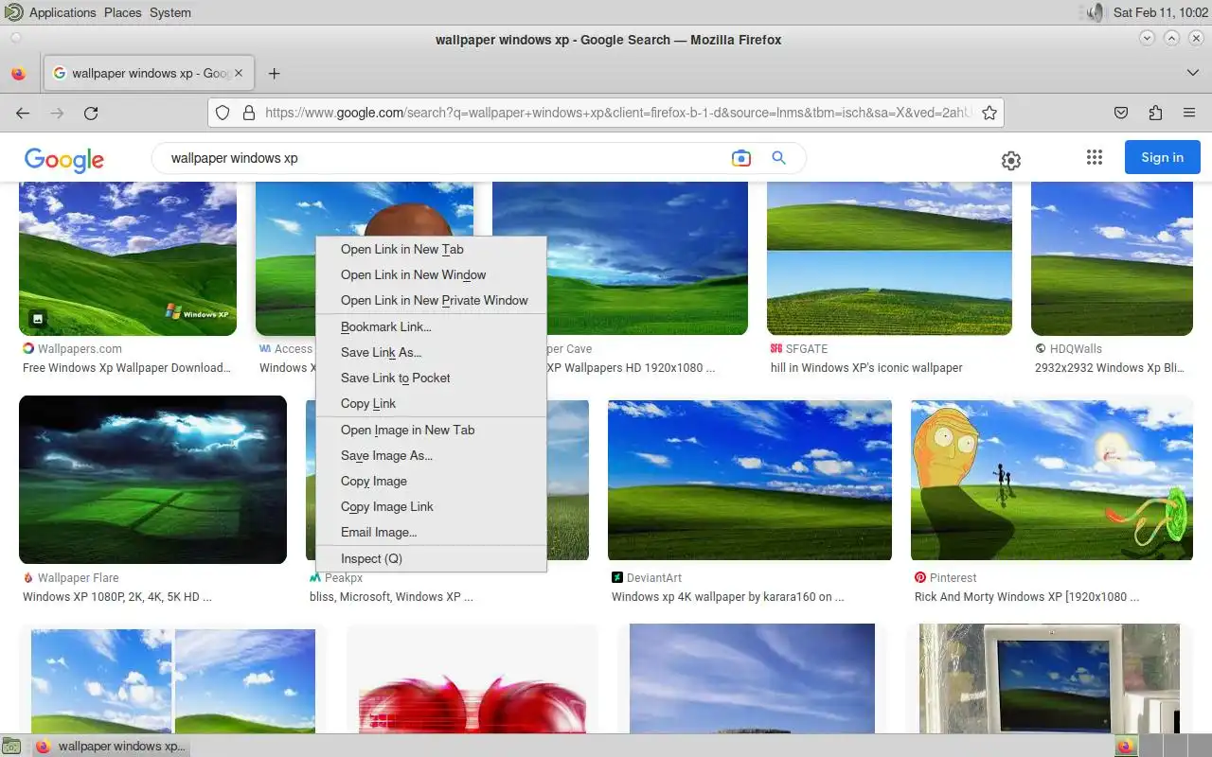Bookmark this page with the star
This screenshot has height=757, width=1212.
989,113
